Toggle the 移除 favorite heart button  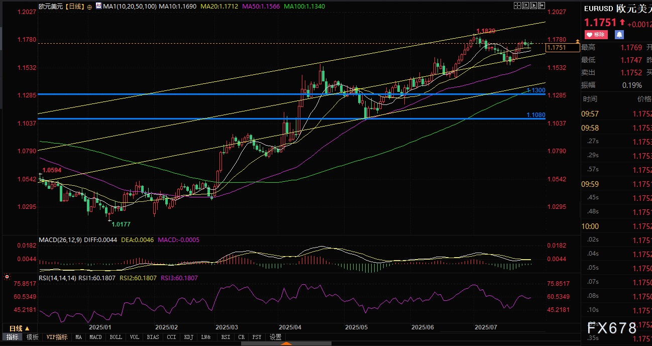[596, 35]
